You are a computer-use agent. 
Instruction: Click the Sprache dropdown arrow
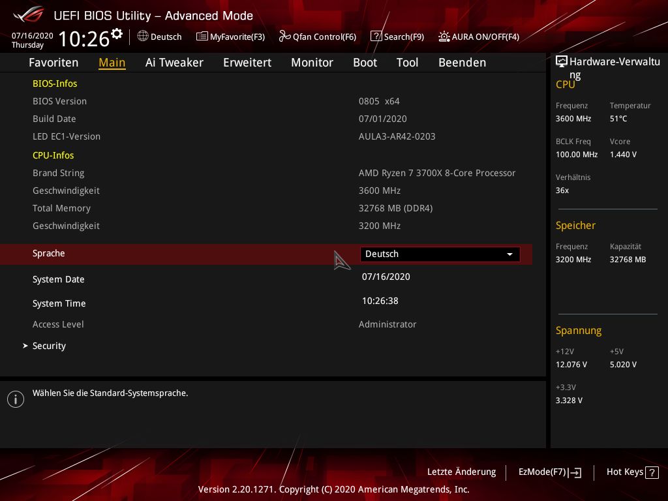(x=509, y=254)
